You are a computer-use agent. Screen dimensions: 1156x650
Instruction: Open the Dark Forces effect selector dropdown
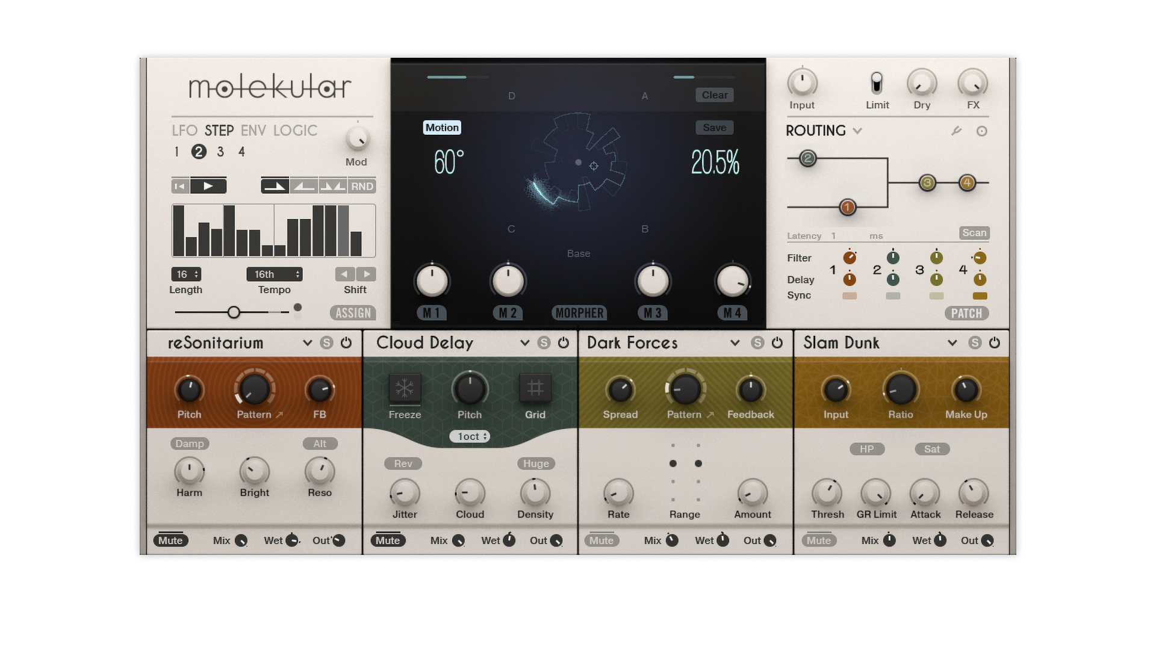735,343
